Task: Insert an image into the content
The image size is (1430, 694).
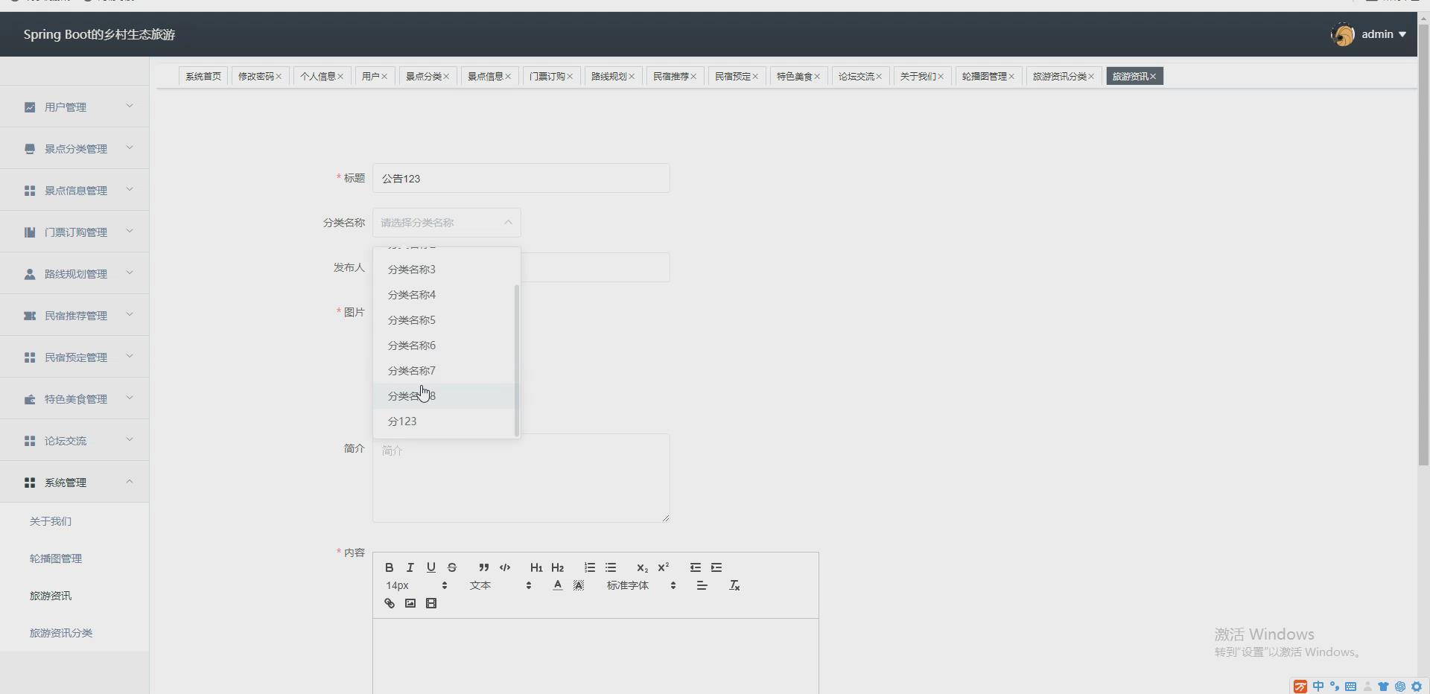Action: coord(410,603)
